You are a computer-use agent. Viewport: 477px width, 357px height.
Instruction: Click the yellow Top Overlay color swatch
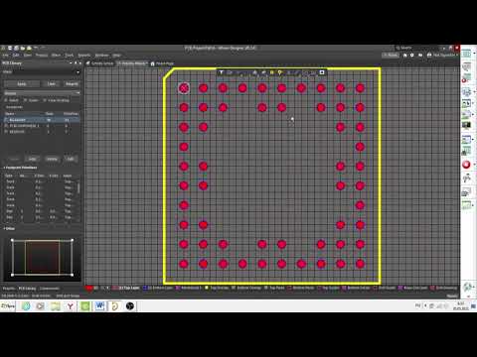point(207,288)
